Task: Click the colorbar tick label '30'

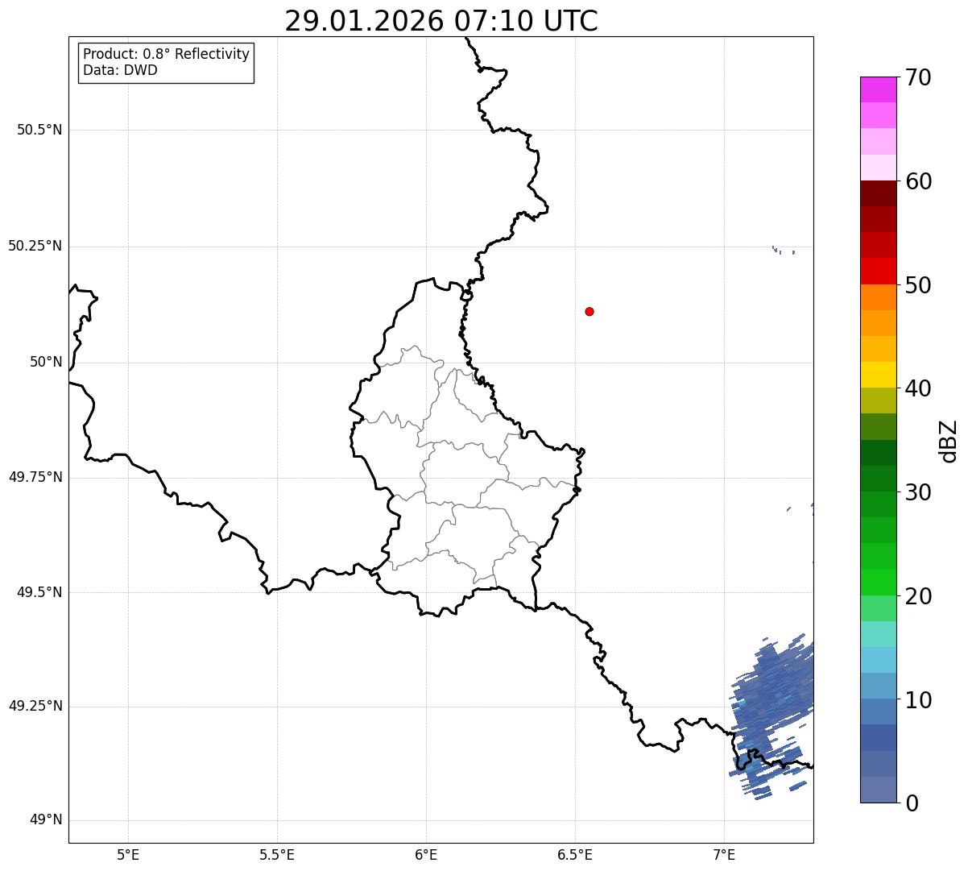Action: tap(919, 492)
